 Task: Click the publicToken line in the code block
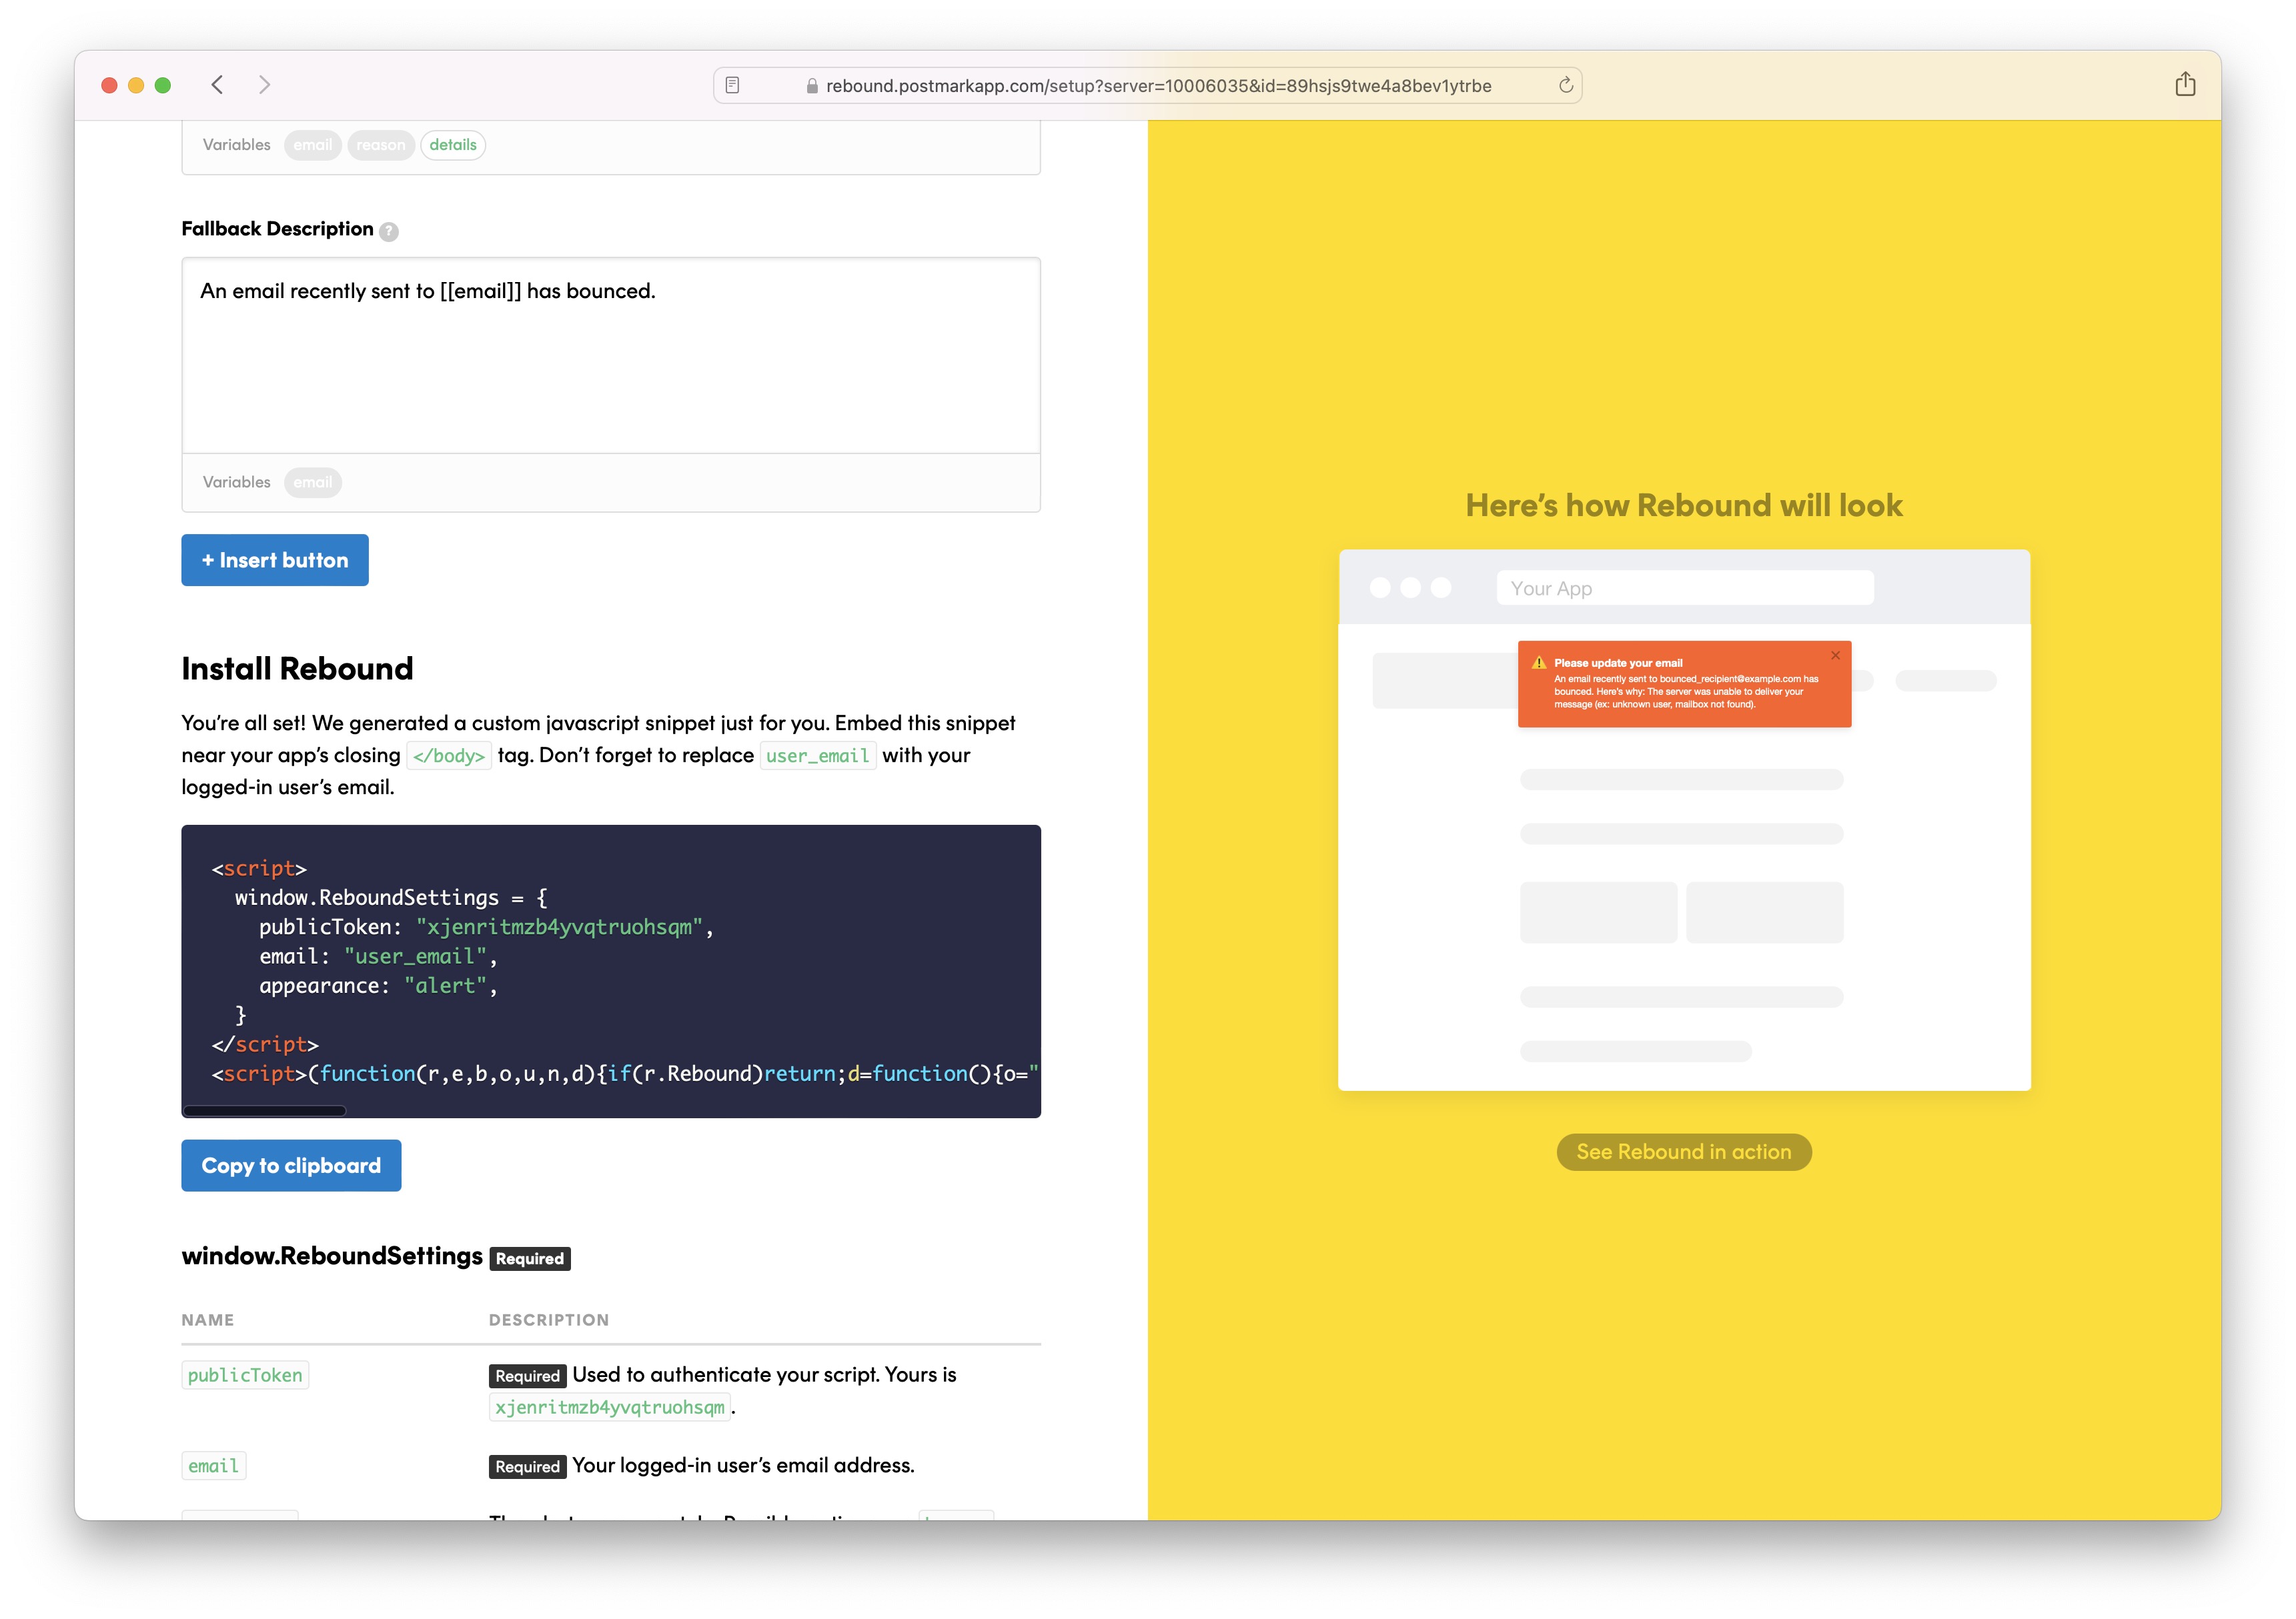[486, 928]
